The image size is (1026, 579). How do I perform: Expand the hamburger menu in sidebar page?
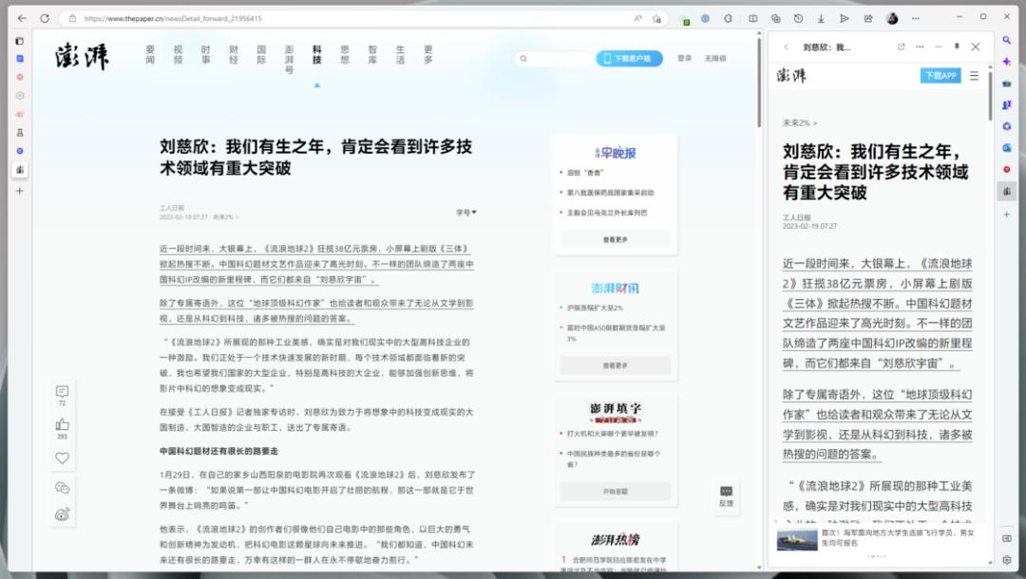pos(974,76)
